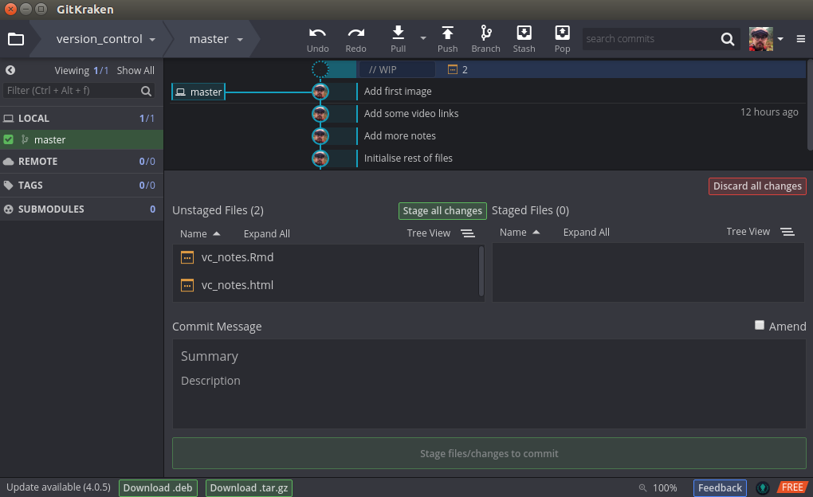The image size is (813, 497).
Task: Click the commit graph scrollbar
Action: tap(809, 104)
